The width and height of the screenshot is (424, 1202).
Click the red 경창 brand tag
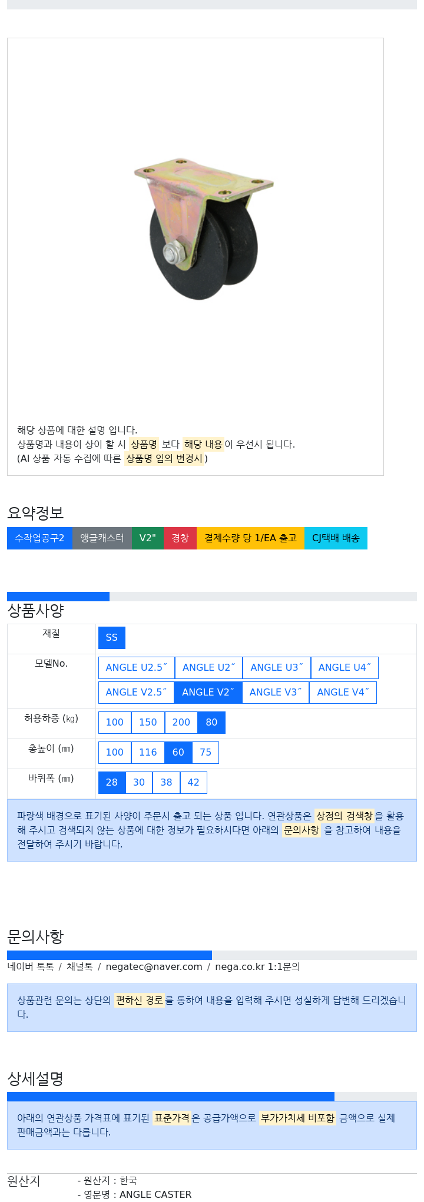point(180,538)
